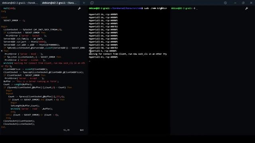The image size is (255, 143).
Task: Click the writeln 'Server : read' code line
Action: coord(32,109)
